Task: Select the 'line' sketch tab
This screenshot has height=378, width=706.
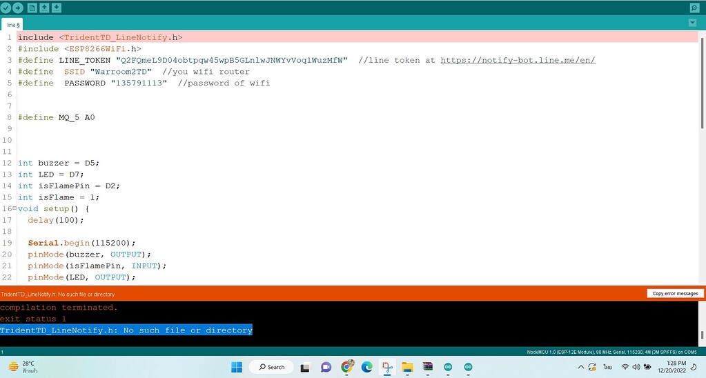Action: point(13,25)
